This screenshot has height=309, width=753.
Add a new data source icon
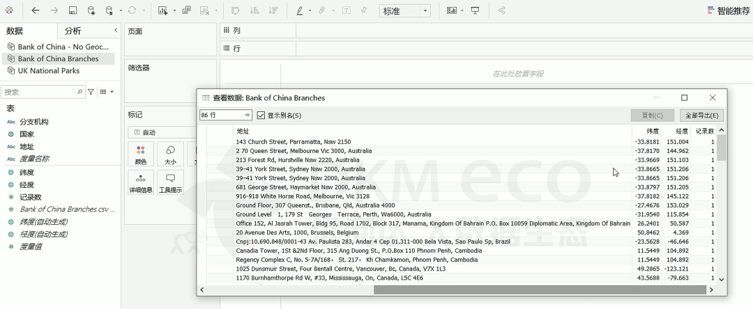pos(91,10)
